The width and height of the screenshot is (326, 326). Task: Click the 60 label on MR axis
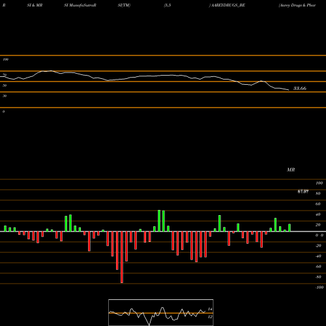[318, 204]
